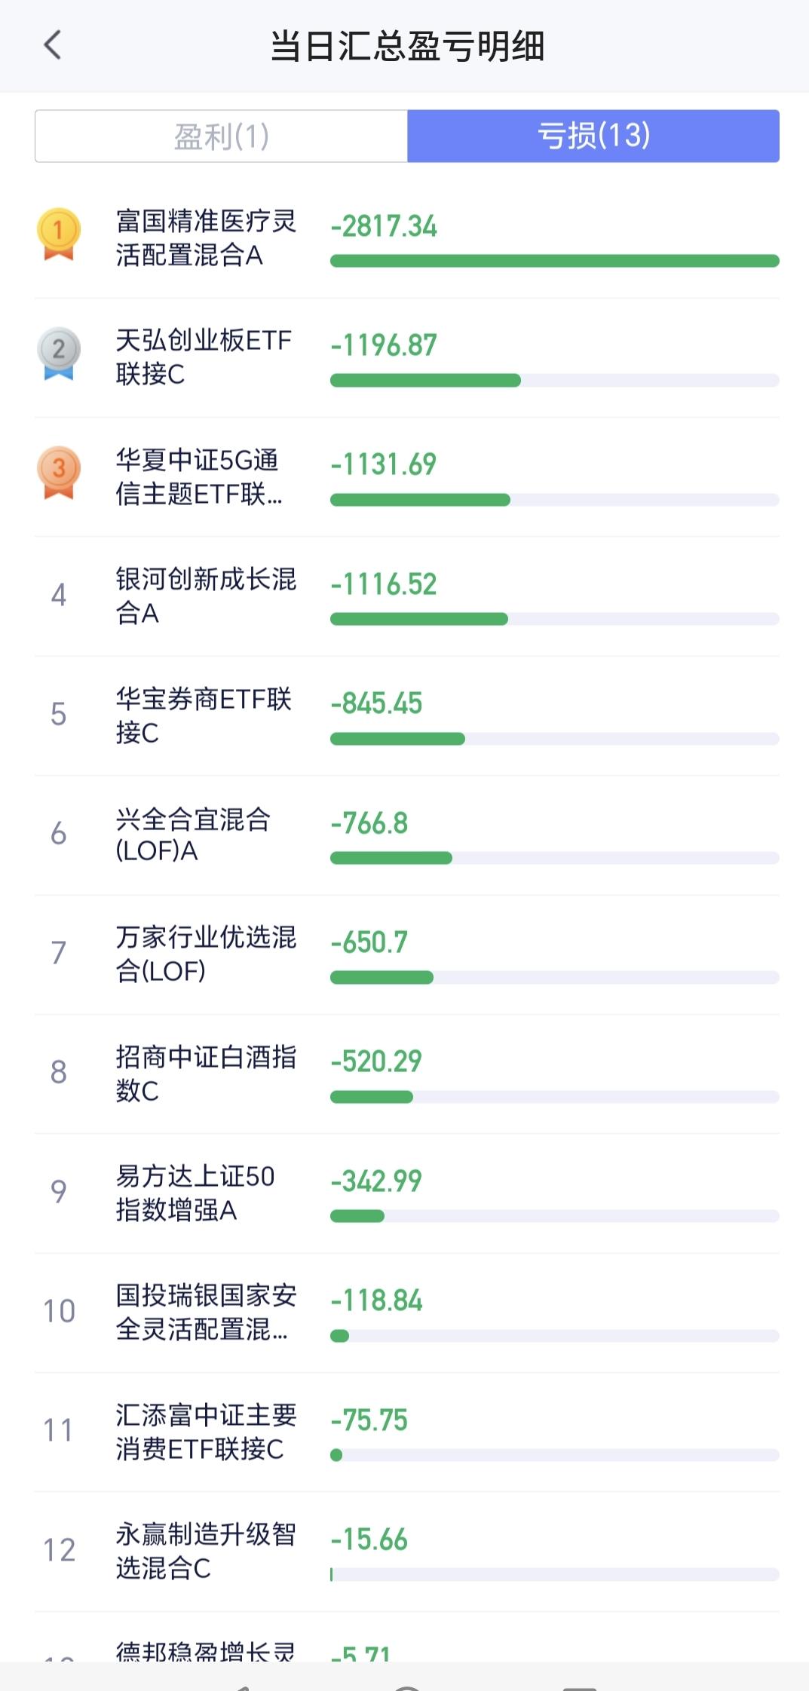
Task: Open 招商中证白酒指数C fund
Action: [205, 1074]
